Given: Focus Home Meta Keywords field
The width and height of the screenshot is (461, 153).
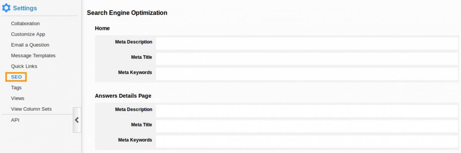Looking at the screenshot, I should click(x=307, y=74).
